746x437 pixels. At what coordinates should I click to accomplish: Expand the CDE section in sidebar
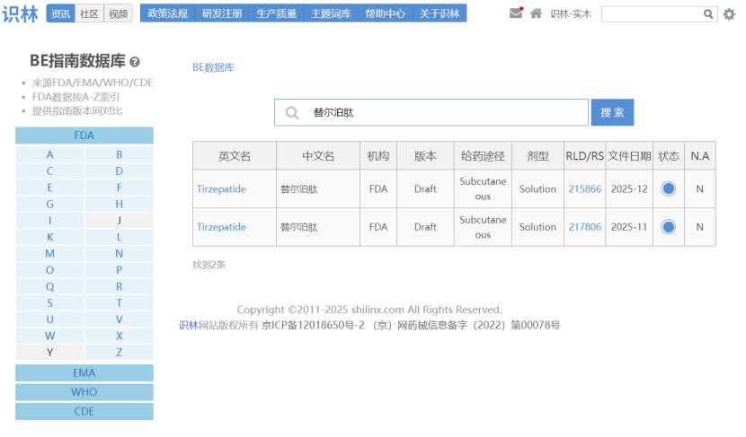point(84,411)
